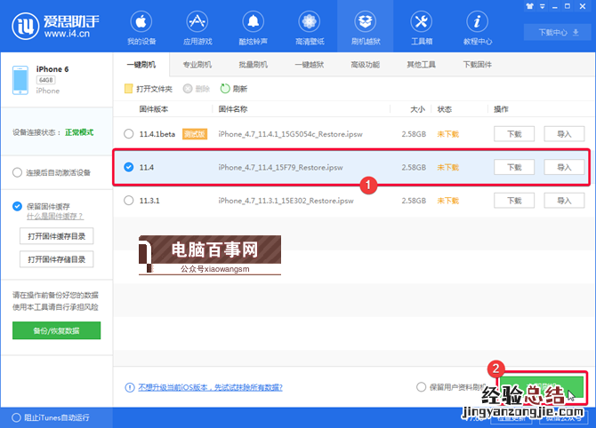Switch to 一键刷机 tab
This screenshot has height=428, width=596.
tap(141, 65)
